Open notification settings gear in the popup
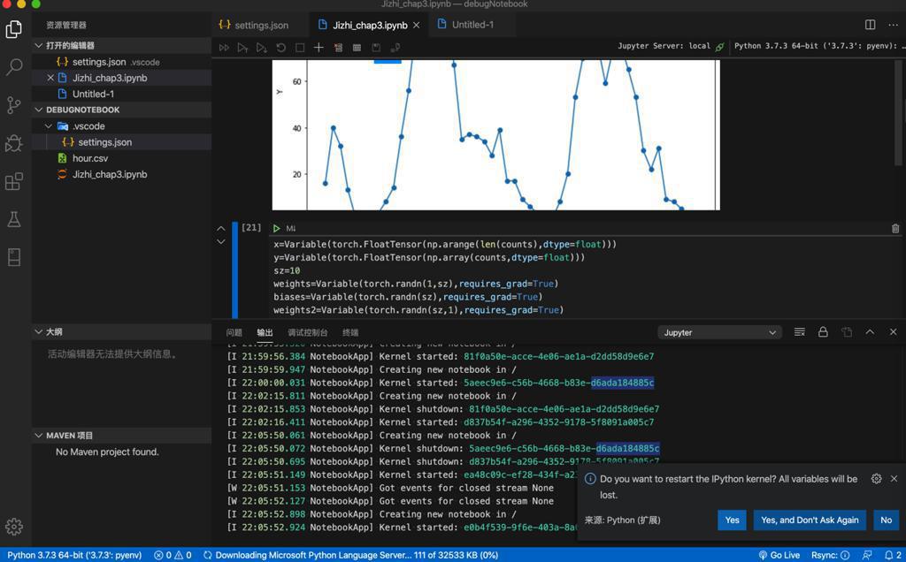The width and height of the screenshot is (906, 562). [x=877, y=479]
